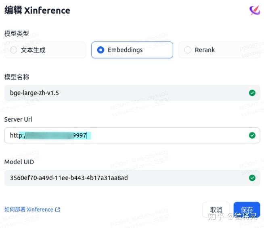The width and height of the screenshot is (264, 228).
Task: Focus the 模型名称 field containing bge-large-zh-v1.5
Action: (x=121, y=93)
